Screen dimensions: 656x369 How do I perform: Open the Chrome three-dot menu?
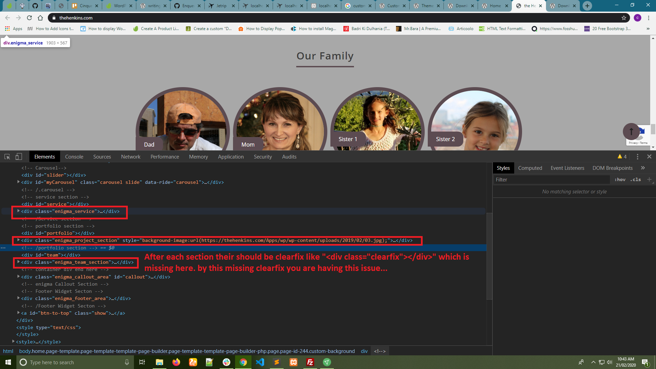pyautogui.click(x=648, y=18)
